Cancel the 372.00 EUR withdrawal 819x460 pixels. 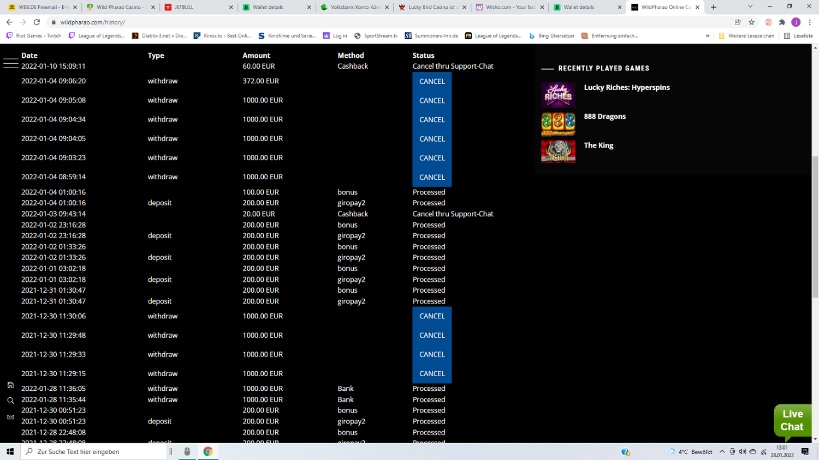tap(432, 81)
